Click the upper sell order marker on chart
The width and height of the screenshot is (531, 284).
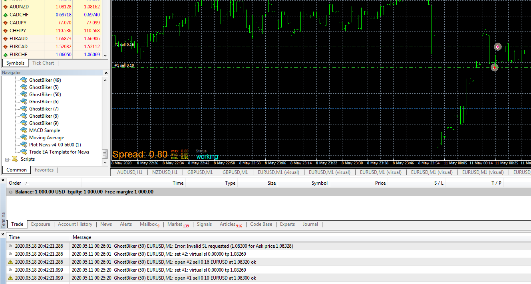click(x=497, y=47)
